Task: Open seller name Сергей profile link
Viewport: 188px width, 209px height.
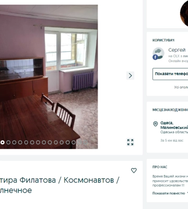Action: (177, 50)
